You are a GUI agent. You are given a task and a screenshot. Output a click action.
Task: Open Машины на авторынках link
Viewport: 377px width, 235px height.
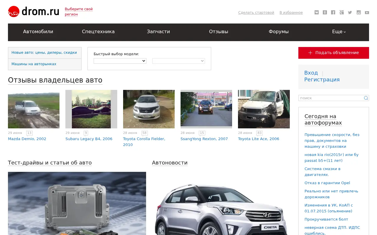[x=34, y=64]
